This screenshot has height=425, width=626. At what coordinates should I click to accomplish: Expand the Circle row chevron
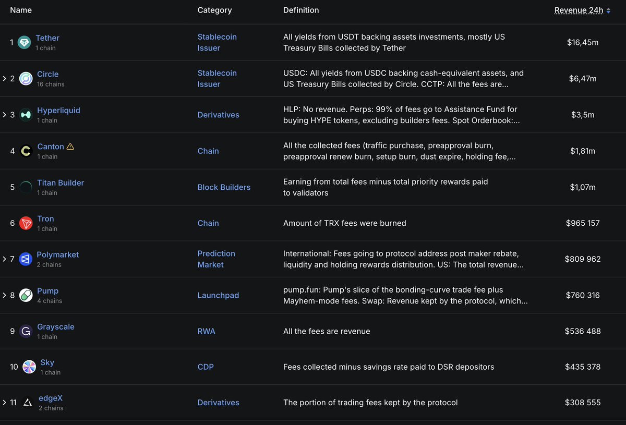(x=5, y=79)
